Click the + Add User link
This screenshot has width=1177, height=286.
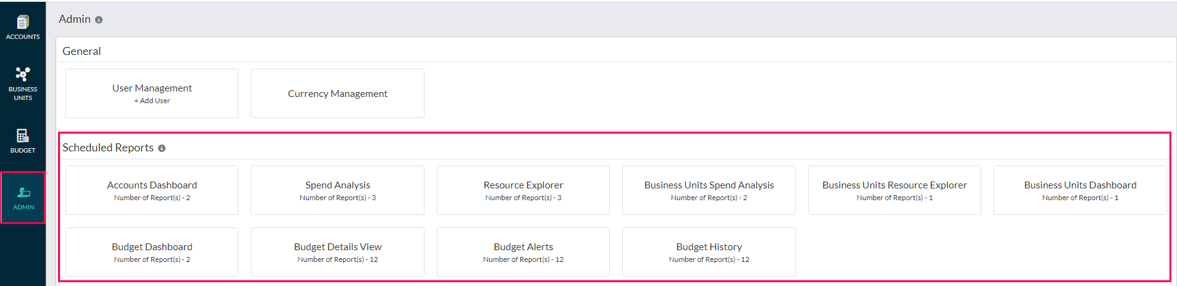(x=152, y=101)
